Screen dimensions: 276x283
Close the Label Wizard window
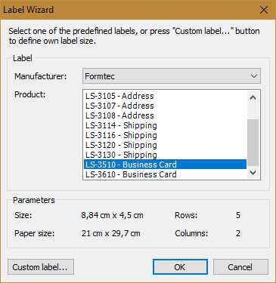coord(264,10)
